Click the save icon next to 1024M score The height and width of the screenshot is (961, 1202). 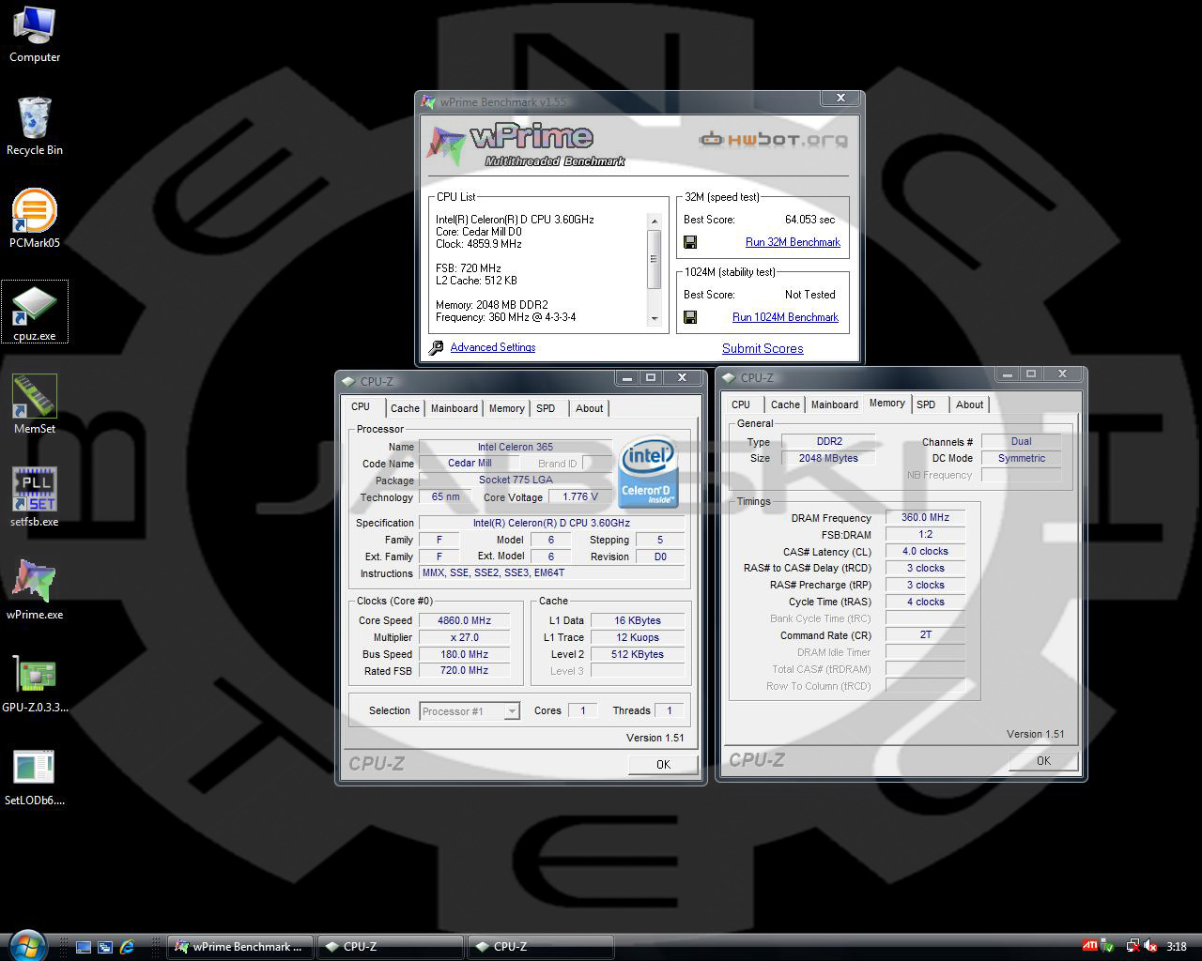click(x=690, y=317)
